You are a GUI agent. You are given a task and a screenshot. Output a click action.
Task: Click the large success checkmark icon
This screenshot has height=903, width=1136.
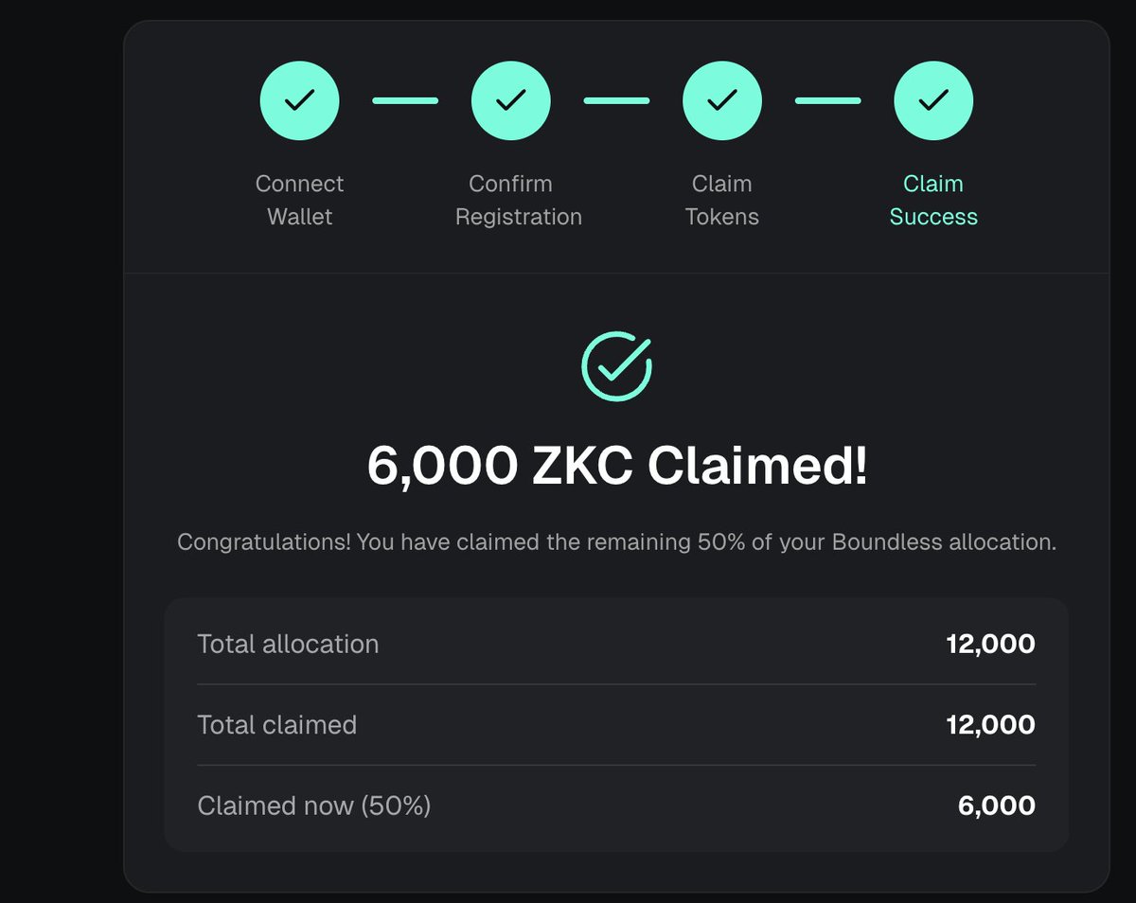616,365
